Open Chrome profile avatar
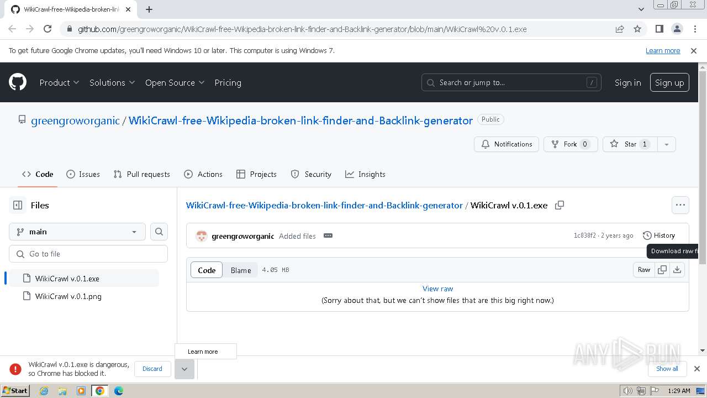 pos(677,29)
